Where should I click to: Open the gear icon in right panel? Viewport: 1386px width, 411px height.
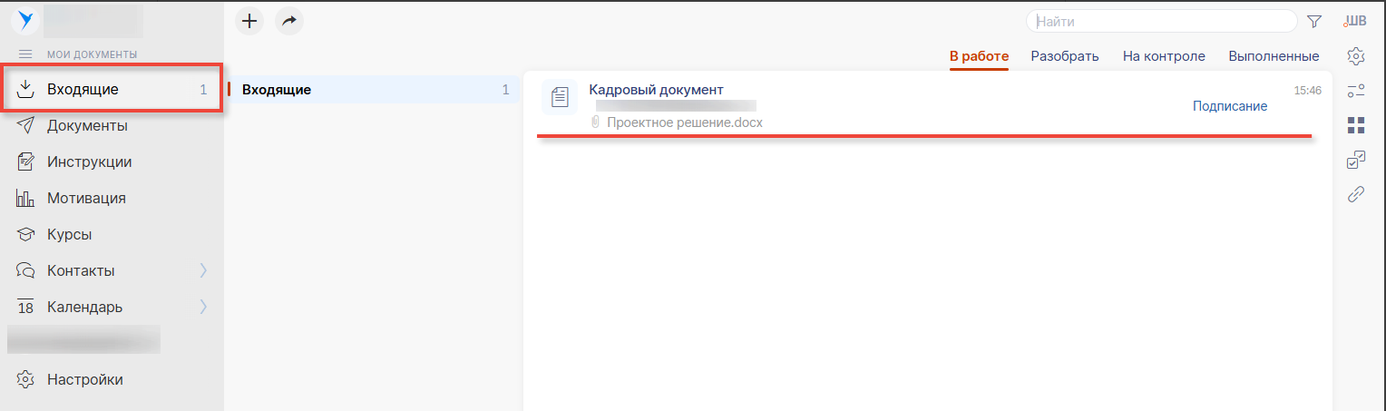1356,56
